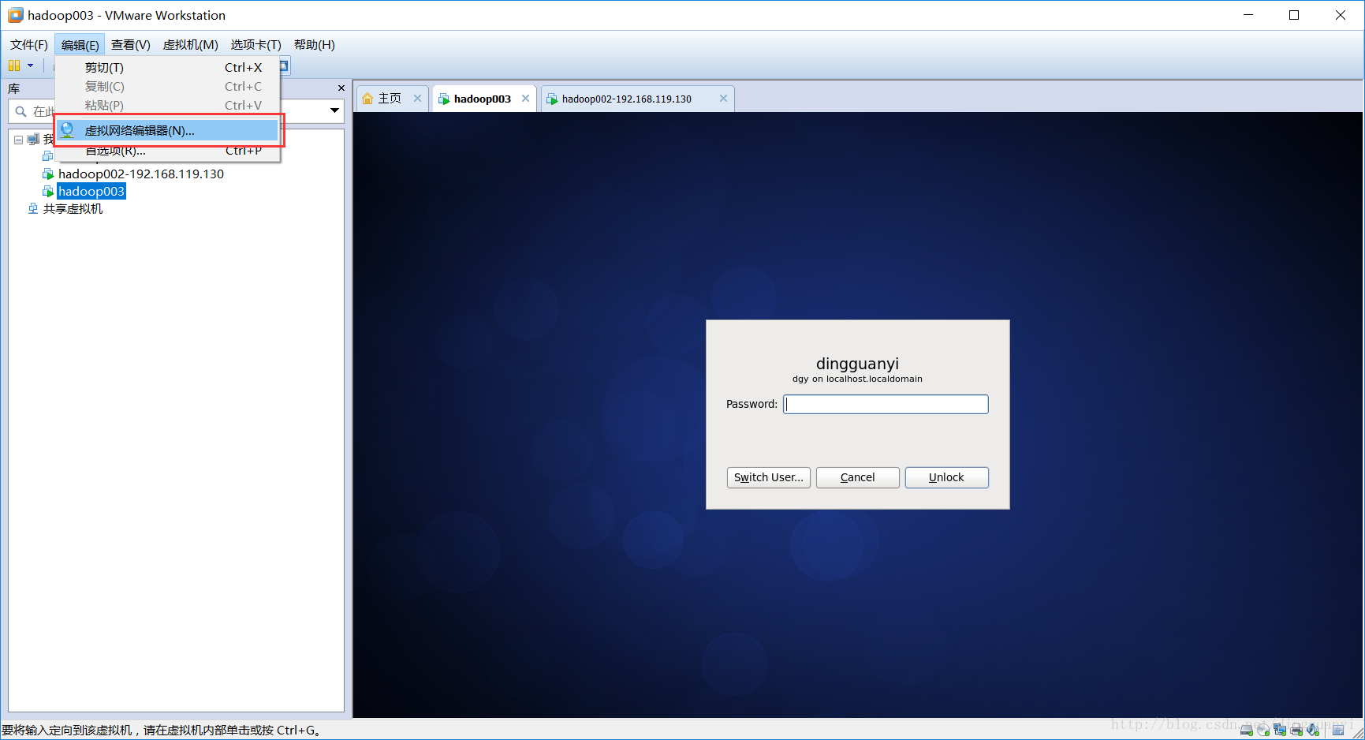This screenshot has height=740, width=1365.
Task: Open 首选项(R)... from the edit menu
Action: click(x=167, y=151)
